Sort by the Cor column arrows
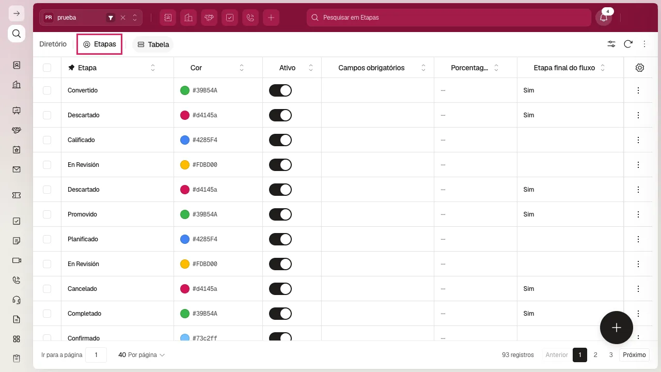Viewport: 661px width, 372px height. [x=242, y=68]
